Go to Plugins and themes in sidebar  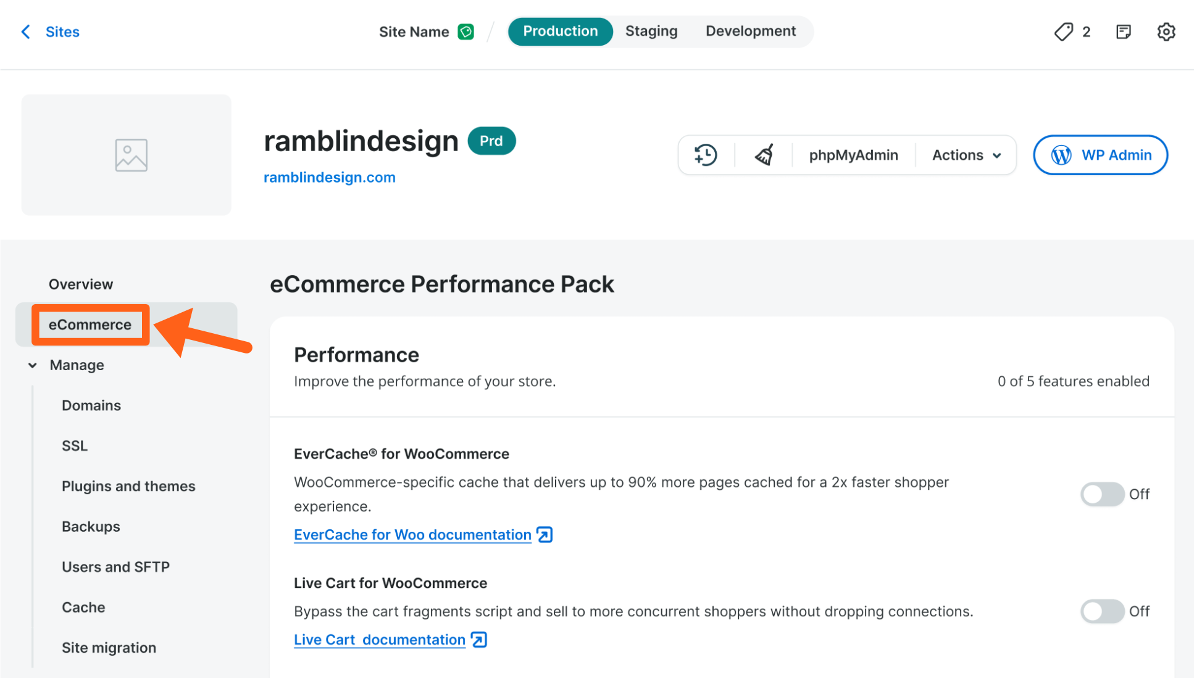click(x=128, y=486)
